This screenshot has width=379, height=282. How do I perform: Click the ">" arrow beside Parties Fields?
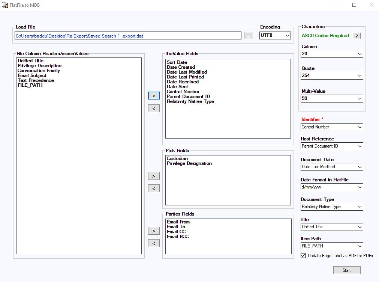click(x=153, y=231)
